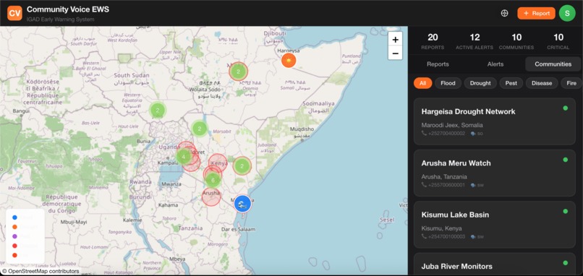Filter communities by Drought
The width and height of the screenshot is (583, 276).
(x=480, y=83)
